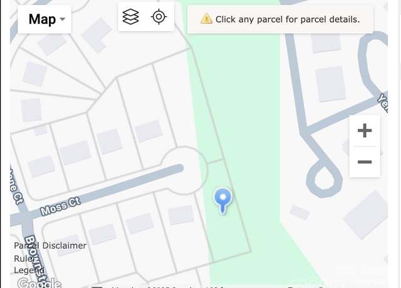Click the yellow warning triangle icon
Screen dimensions: 401x288
(x=206, y=19)
